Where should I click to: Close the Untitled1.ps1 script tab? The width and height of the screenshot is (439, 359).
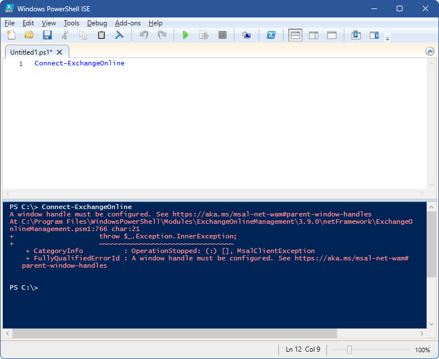pos(59,52)
